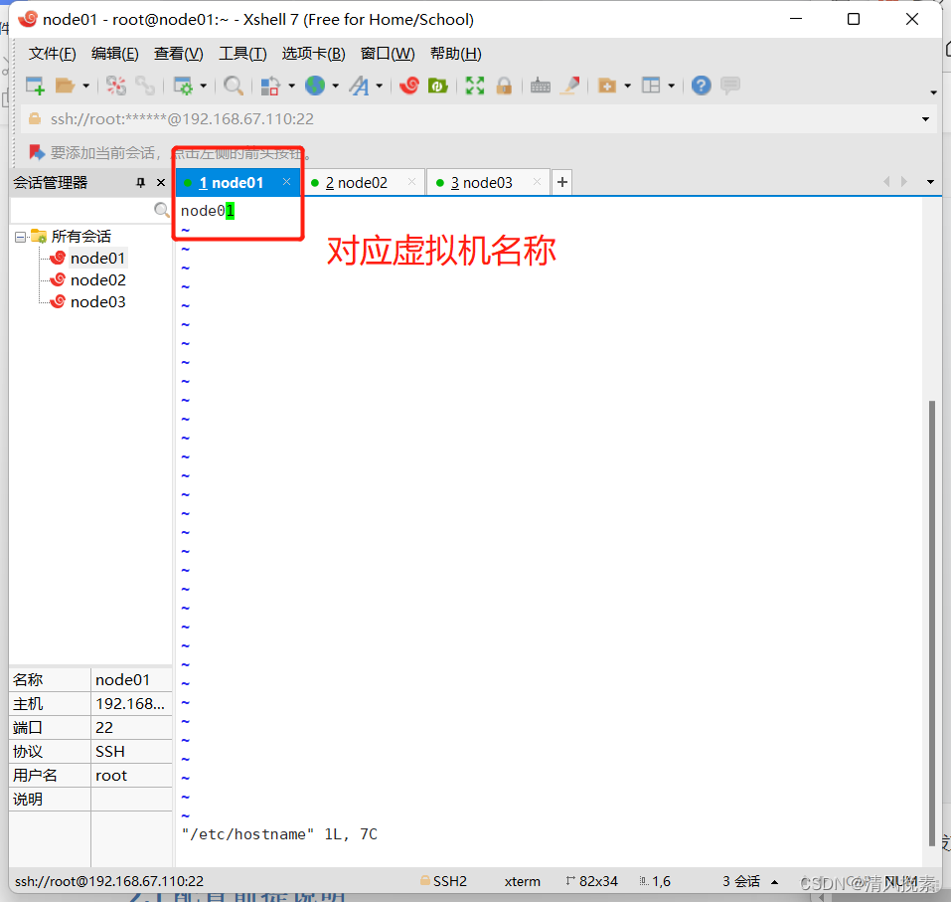Open the 工具(T) menu
This screenshot has width=951, height=902.
coord(241,54)
